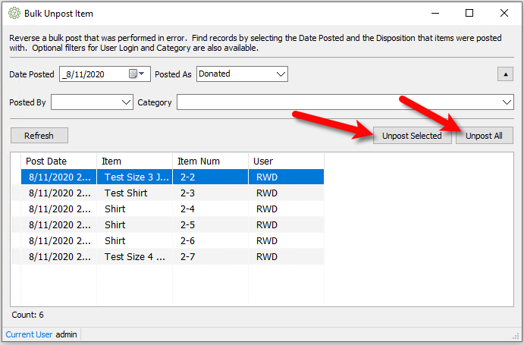Expand the Posted As dropdown
The height and width of the screenshot is (345, 524).
(x=281, y=74)
